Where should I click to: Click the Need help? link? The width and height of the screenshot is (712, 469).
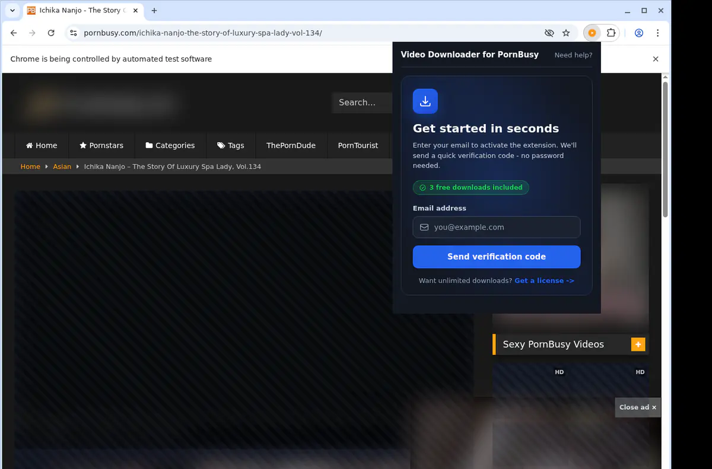pyautogui.click(x=573, y=55)
